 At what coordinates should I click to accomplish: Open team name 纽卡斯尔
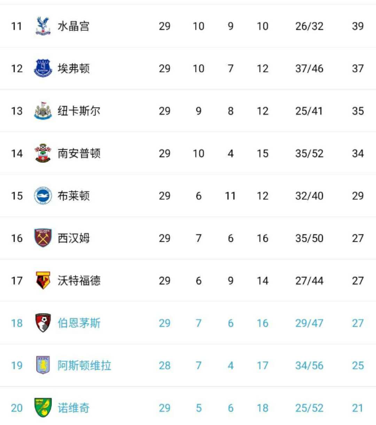point(79,111)
